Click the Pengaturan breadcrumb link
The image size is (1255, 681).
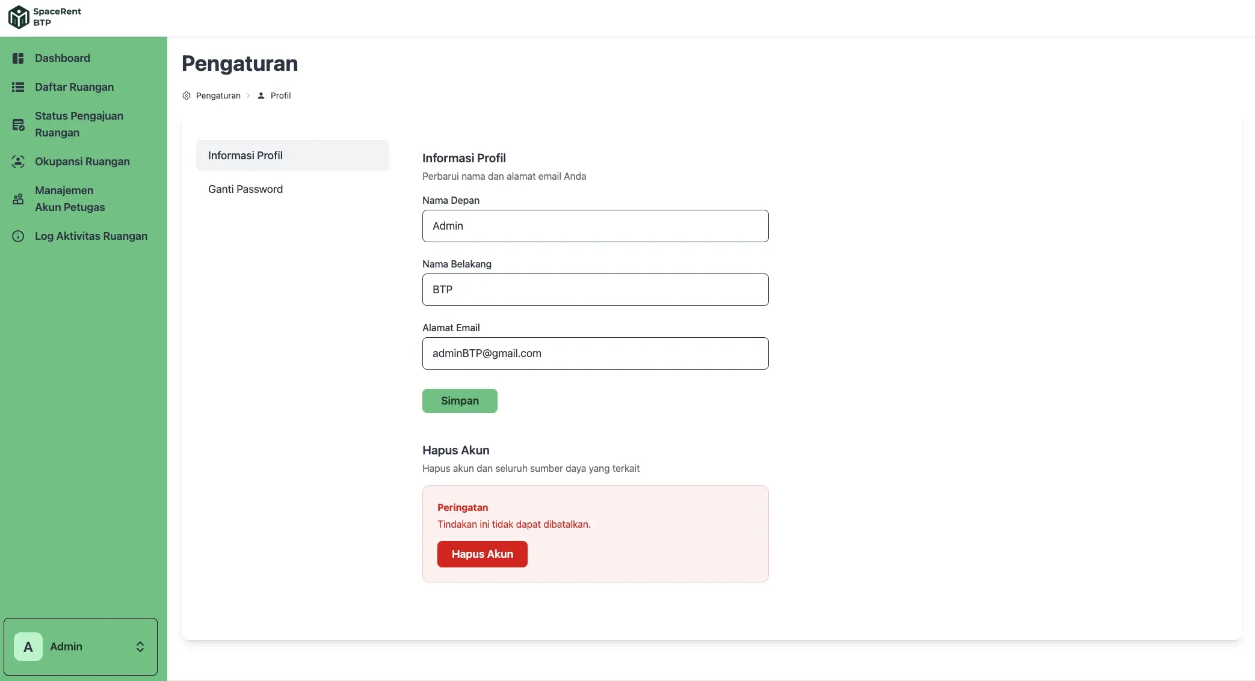(218, 96)
